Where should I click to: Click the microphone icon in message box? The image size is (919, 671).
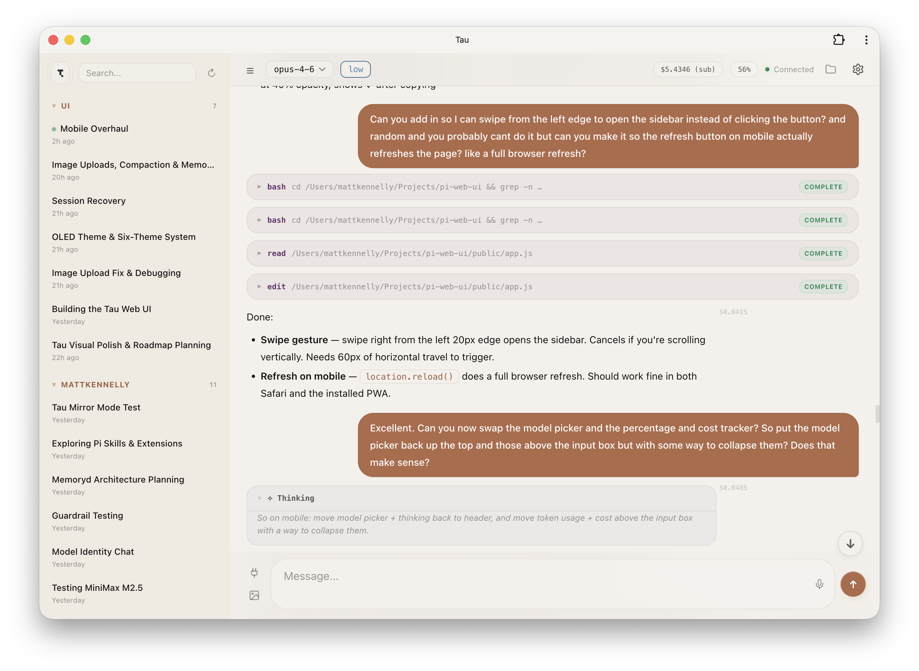[x=820, y=584]
